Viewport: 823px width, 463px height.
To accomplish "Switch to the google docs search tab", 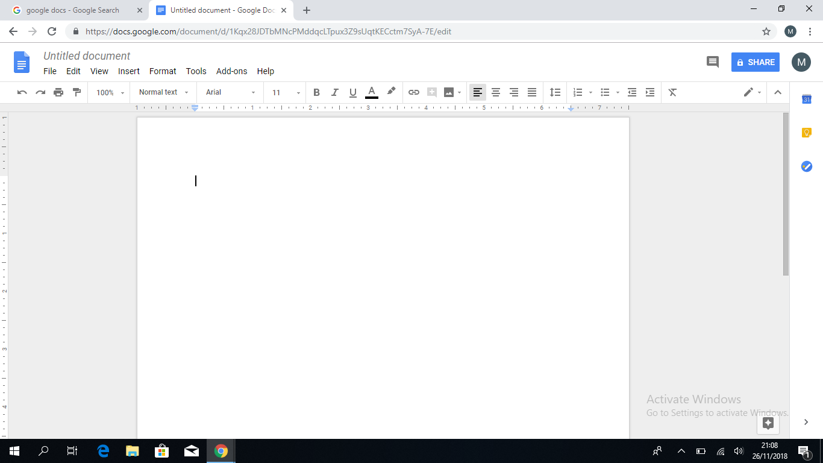I will [x=71, y=10].
